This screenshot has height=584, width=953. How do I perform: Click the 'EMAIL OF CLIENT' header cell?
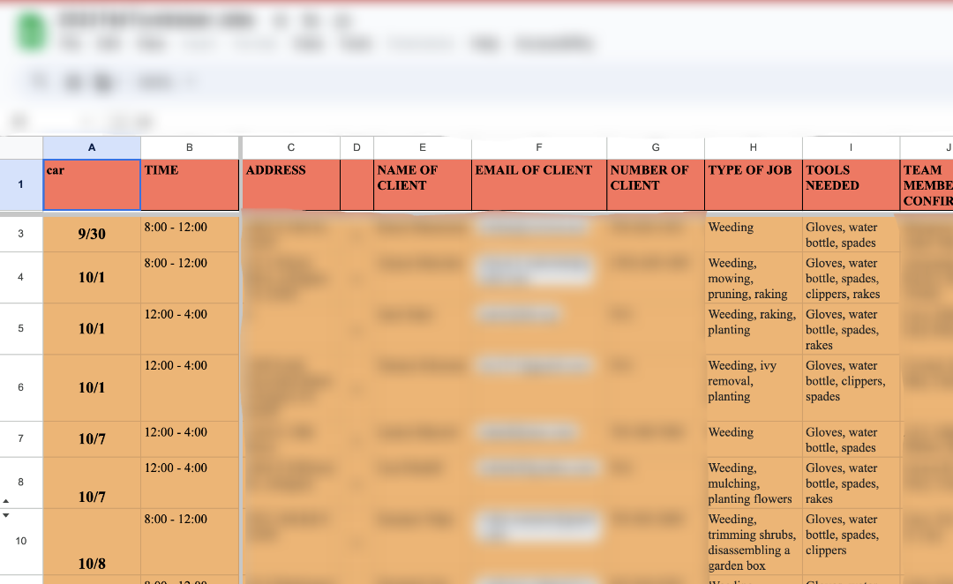tap(539, 184)
